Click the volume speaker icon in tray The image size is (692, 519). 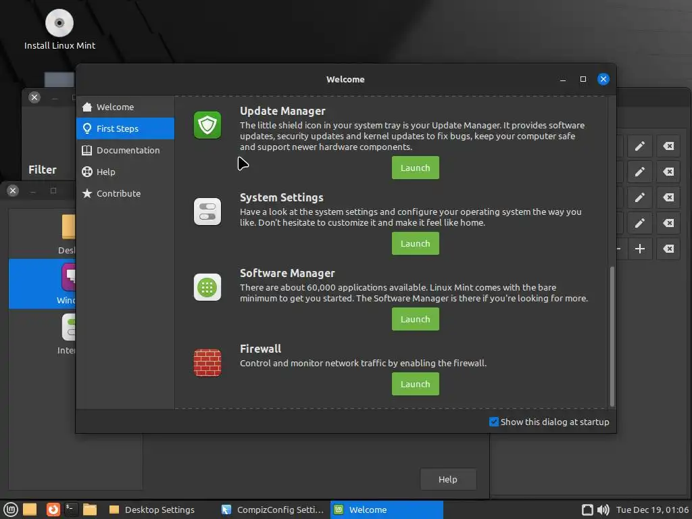pyautogui.click(x=603, y=510)
